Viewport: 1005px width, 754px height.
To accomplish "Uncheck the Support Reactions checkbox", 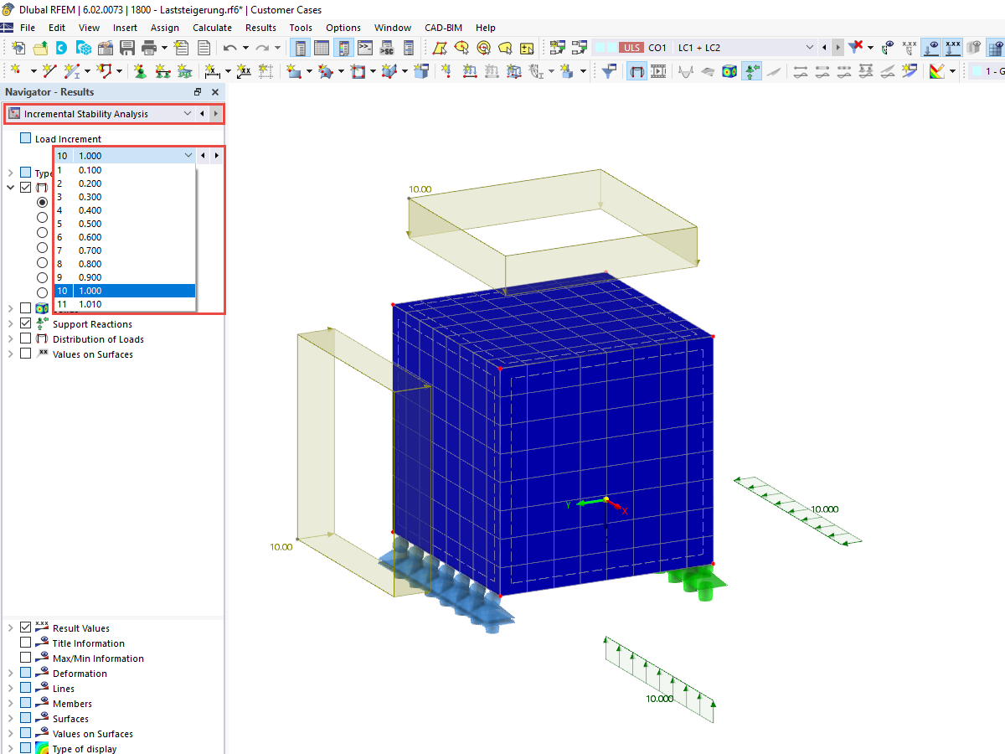I will [x=25, y=323].
